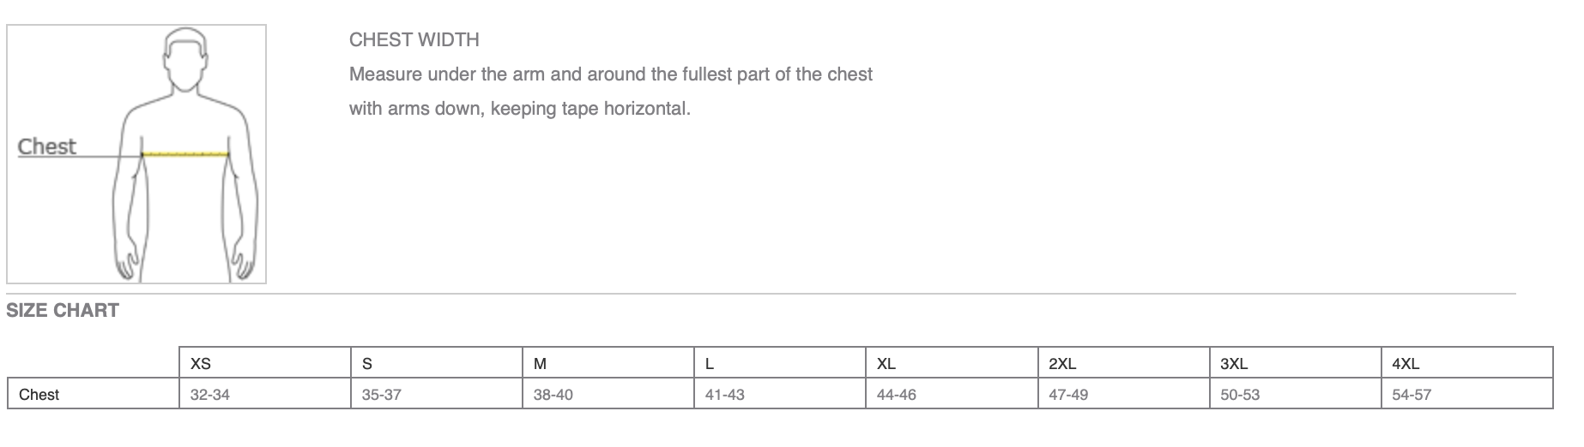The image size is (1584, 447).
Task: Select the L size column header
Action: click(x=780, y=363)
